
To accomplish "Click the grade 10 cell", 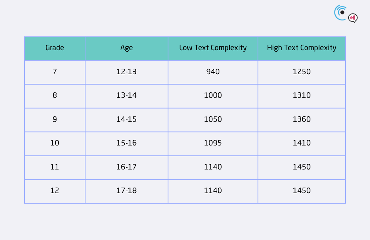I will click(55, 144).
